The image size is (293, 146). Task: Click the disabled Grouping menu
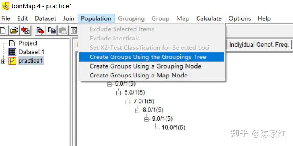[131, 18]
